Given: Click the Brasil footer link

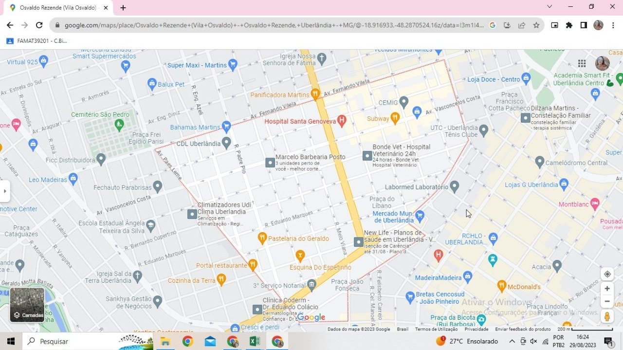Looking at the screenshot, I should tap(403, 329).
